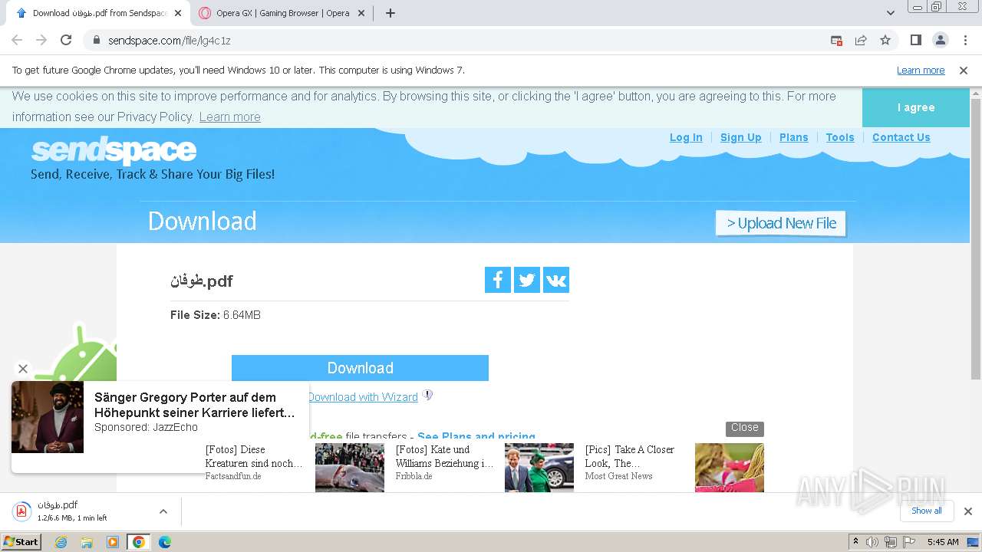Close the Sendspace download tab
Screen dimensions: 982x552
coord(178,13)
